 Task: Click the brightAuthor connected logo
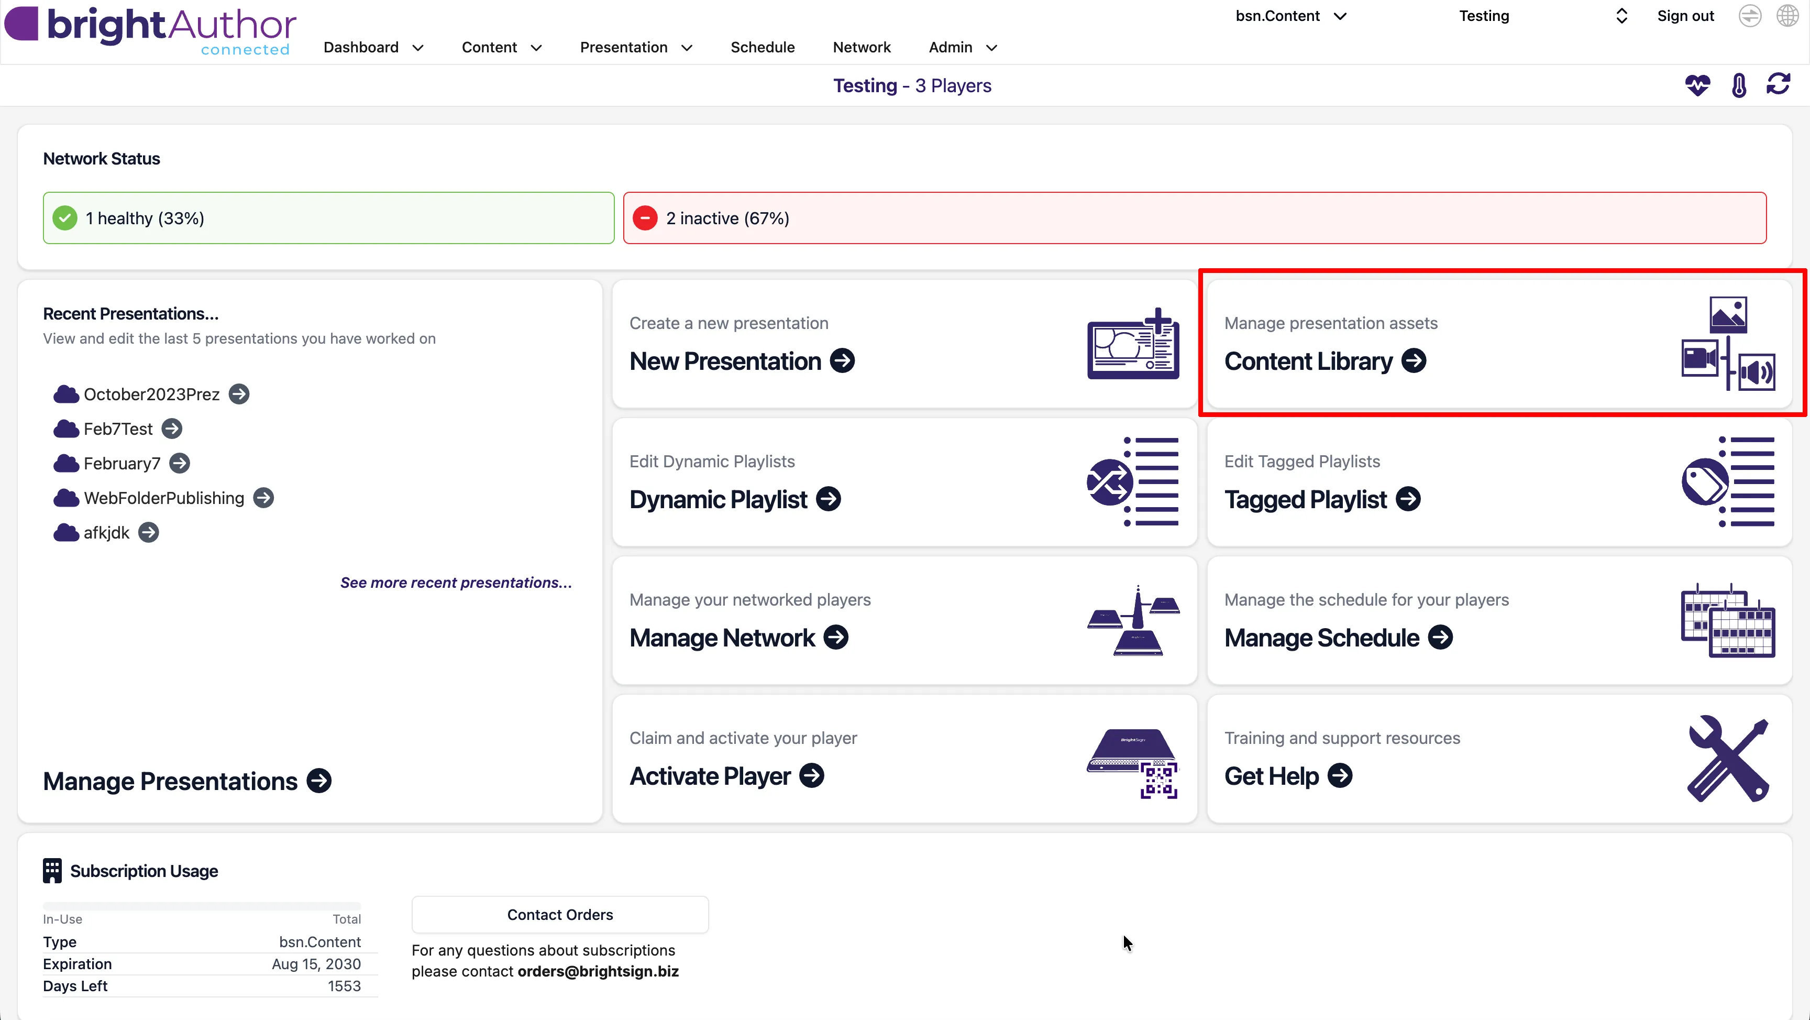click(150, 31)
